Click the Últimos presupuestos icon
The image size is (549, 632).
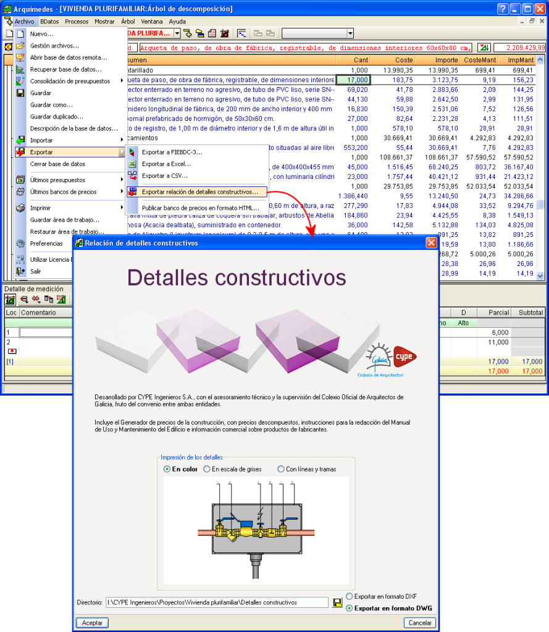pos(20,180)
